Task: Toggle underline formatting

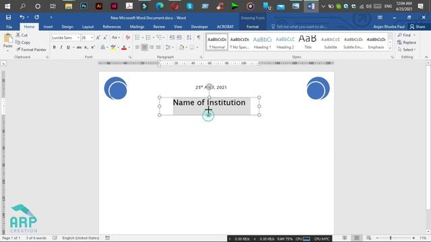Action: pyautogui.click(x=68, y=47)
